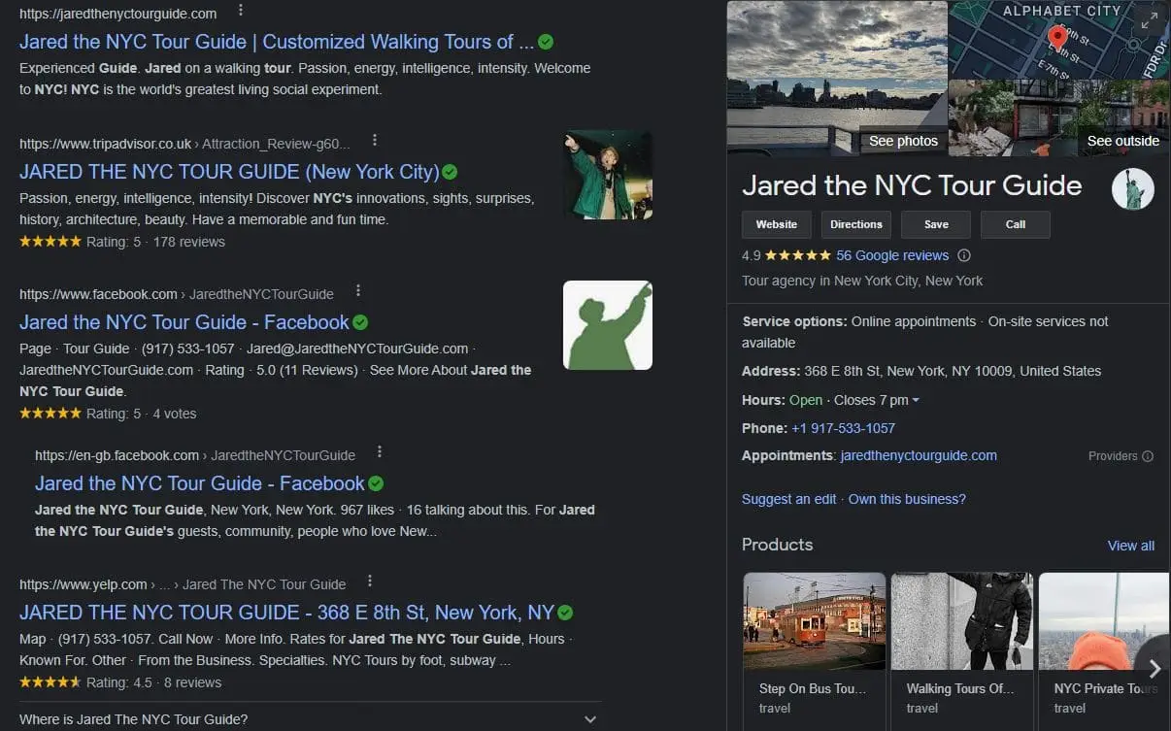Open the three-dot menu for the Tripadvisor result
The image size is (1171, 731).
(375, 141)
